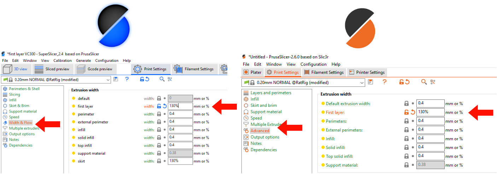Switch to PrusaSlicer Plater tab

tap(253, 72)
